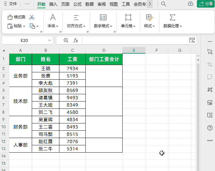Select salary cell 5314
This screenshot has width=215, height=171.
(x=72, y=149)
